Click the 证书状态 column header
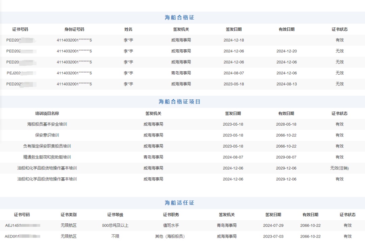The height and width of the screenshot is (246, 365). point(340,29)
